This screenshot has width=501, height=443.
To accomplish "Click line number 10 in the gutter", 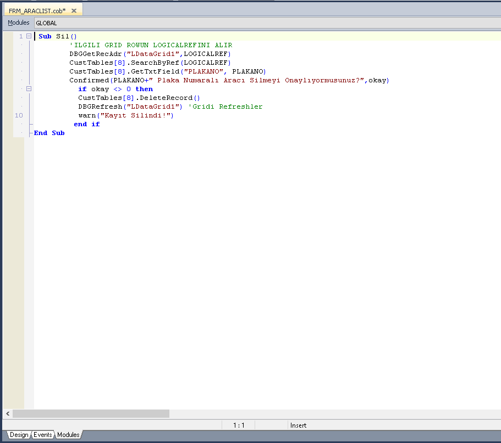I will (19, 115).
